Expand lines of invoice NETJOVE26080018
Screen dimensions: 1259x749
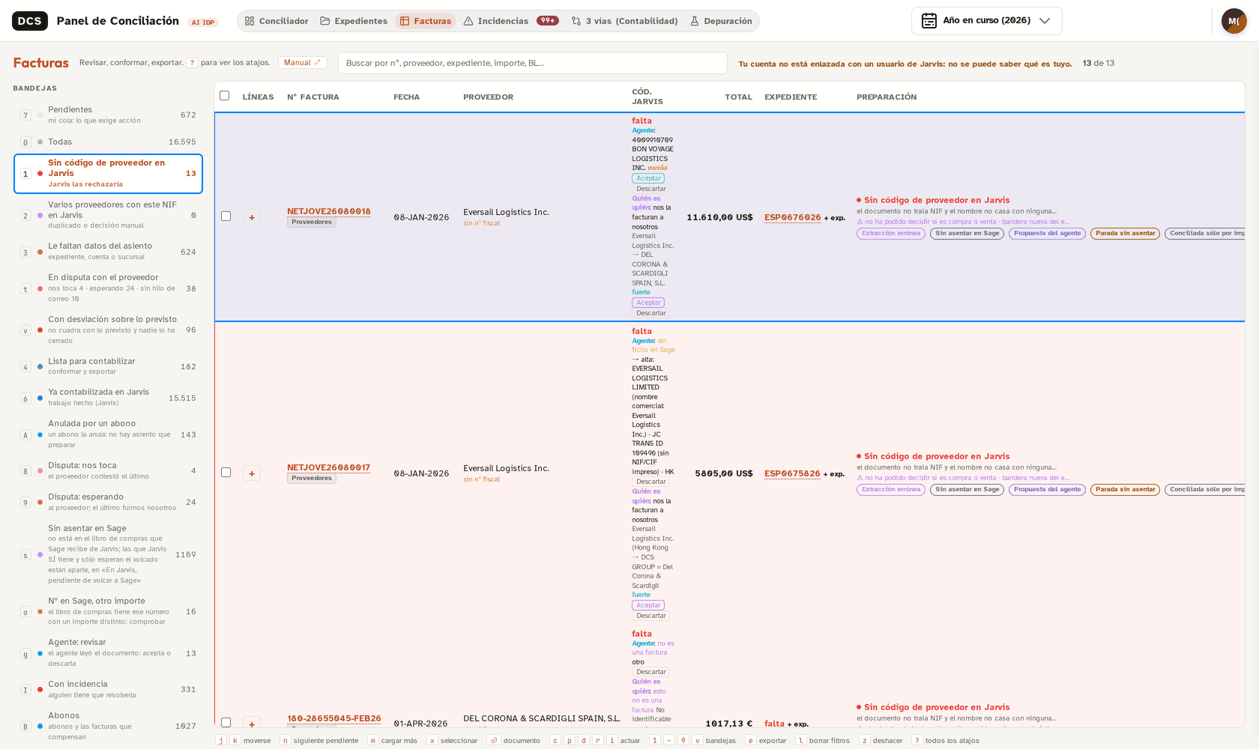(x=252, y=217)
